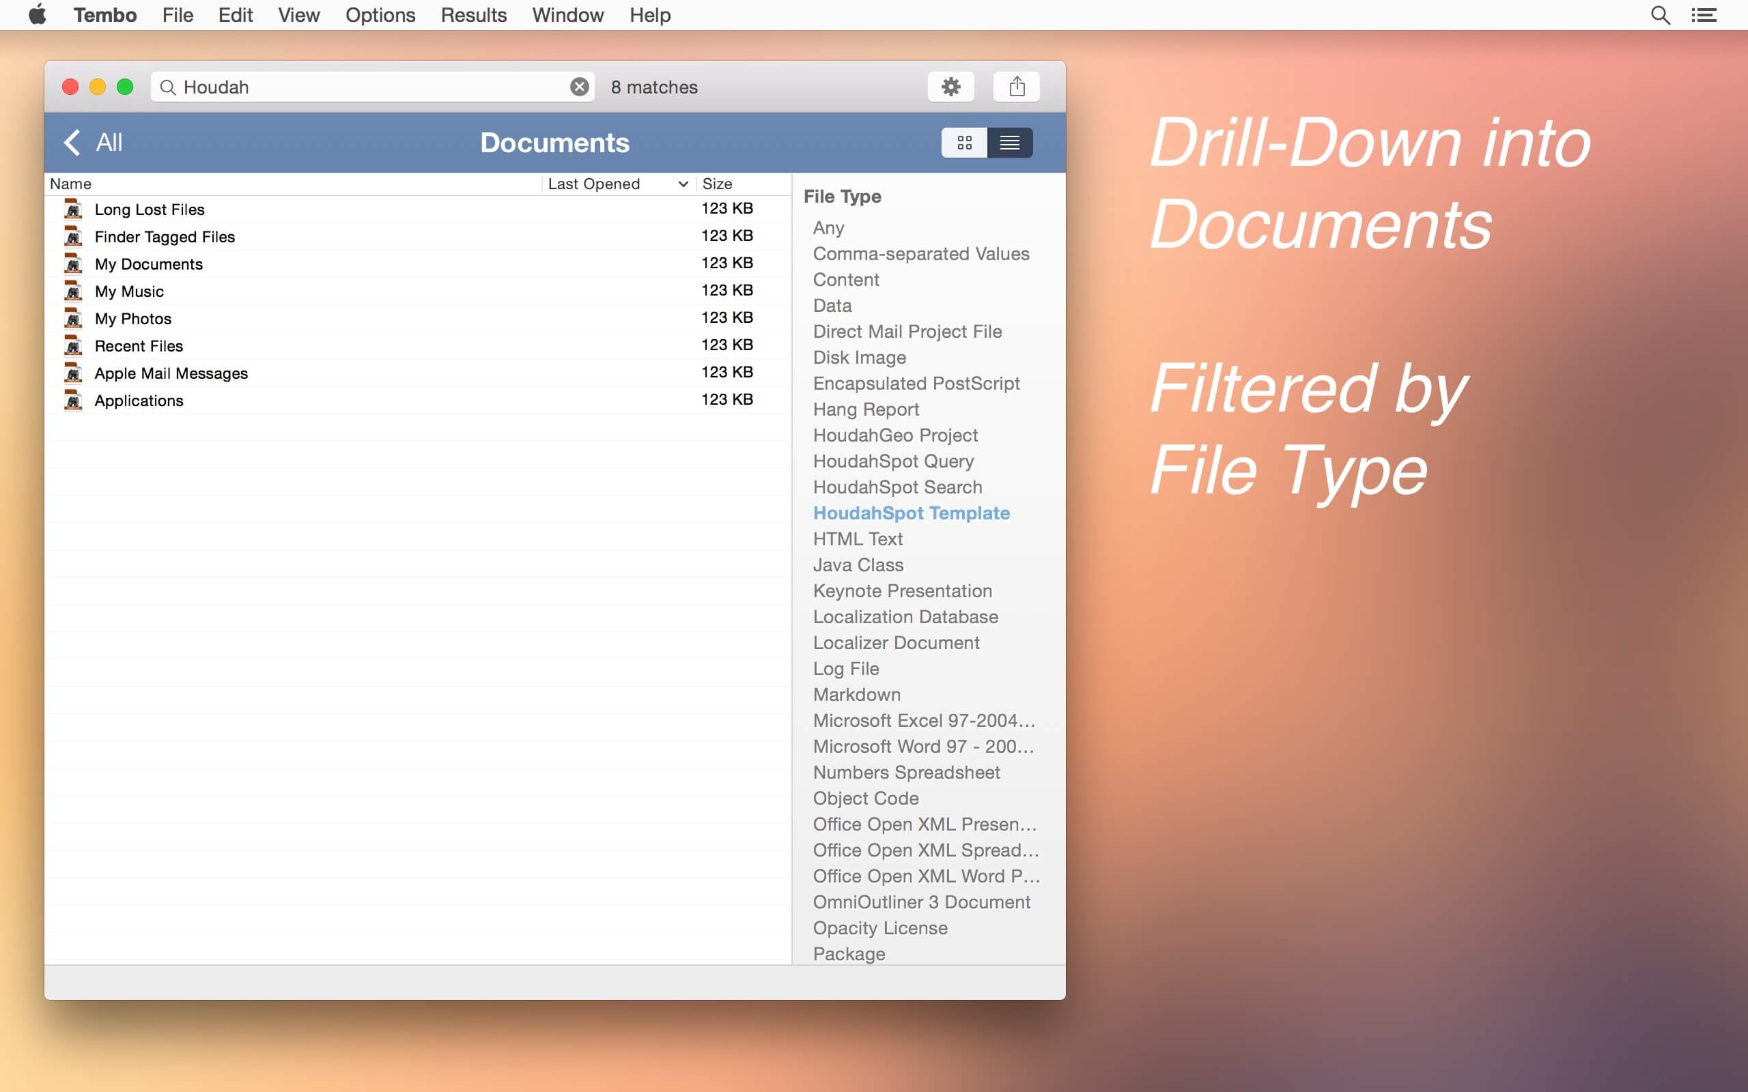Image resolution: width=1748 pixels, height=1092 pixels.
Task: Switch to grid view icon
Action: pos(964,141)
